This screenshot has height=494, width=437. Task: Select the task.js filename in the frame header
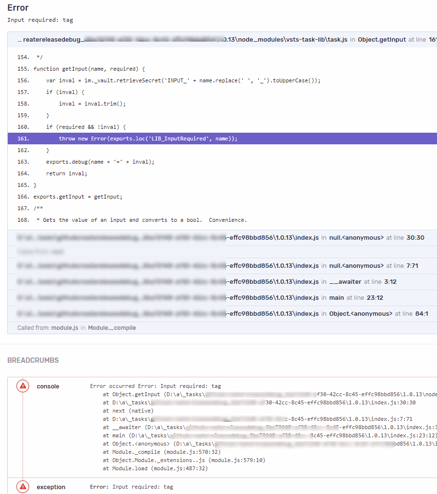[338, 39]
